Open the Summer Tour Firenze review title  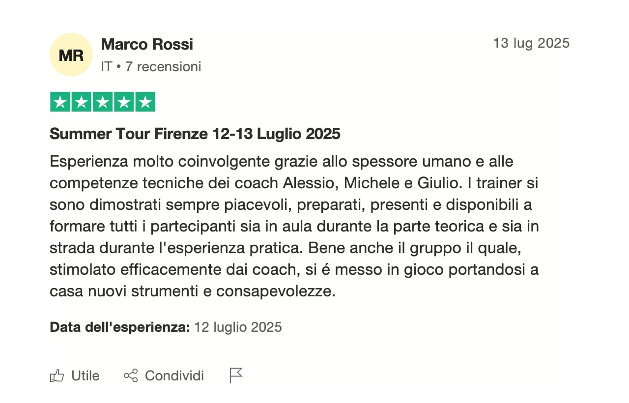pyautogui.click(x=195, y=134)
